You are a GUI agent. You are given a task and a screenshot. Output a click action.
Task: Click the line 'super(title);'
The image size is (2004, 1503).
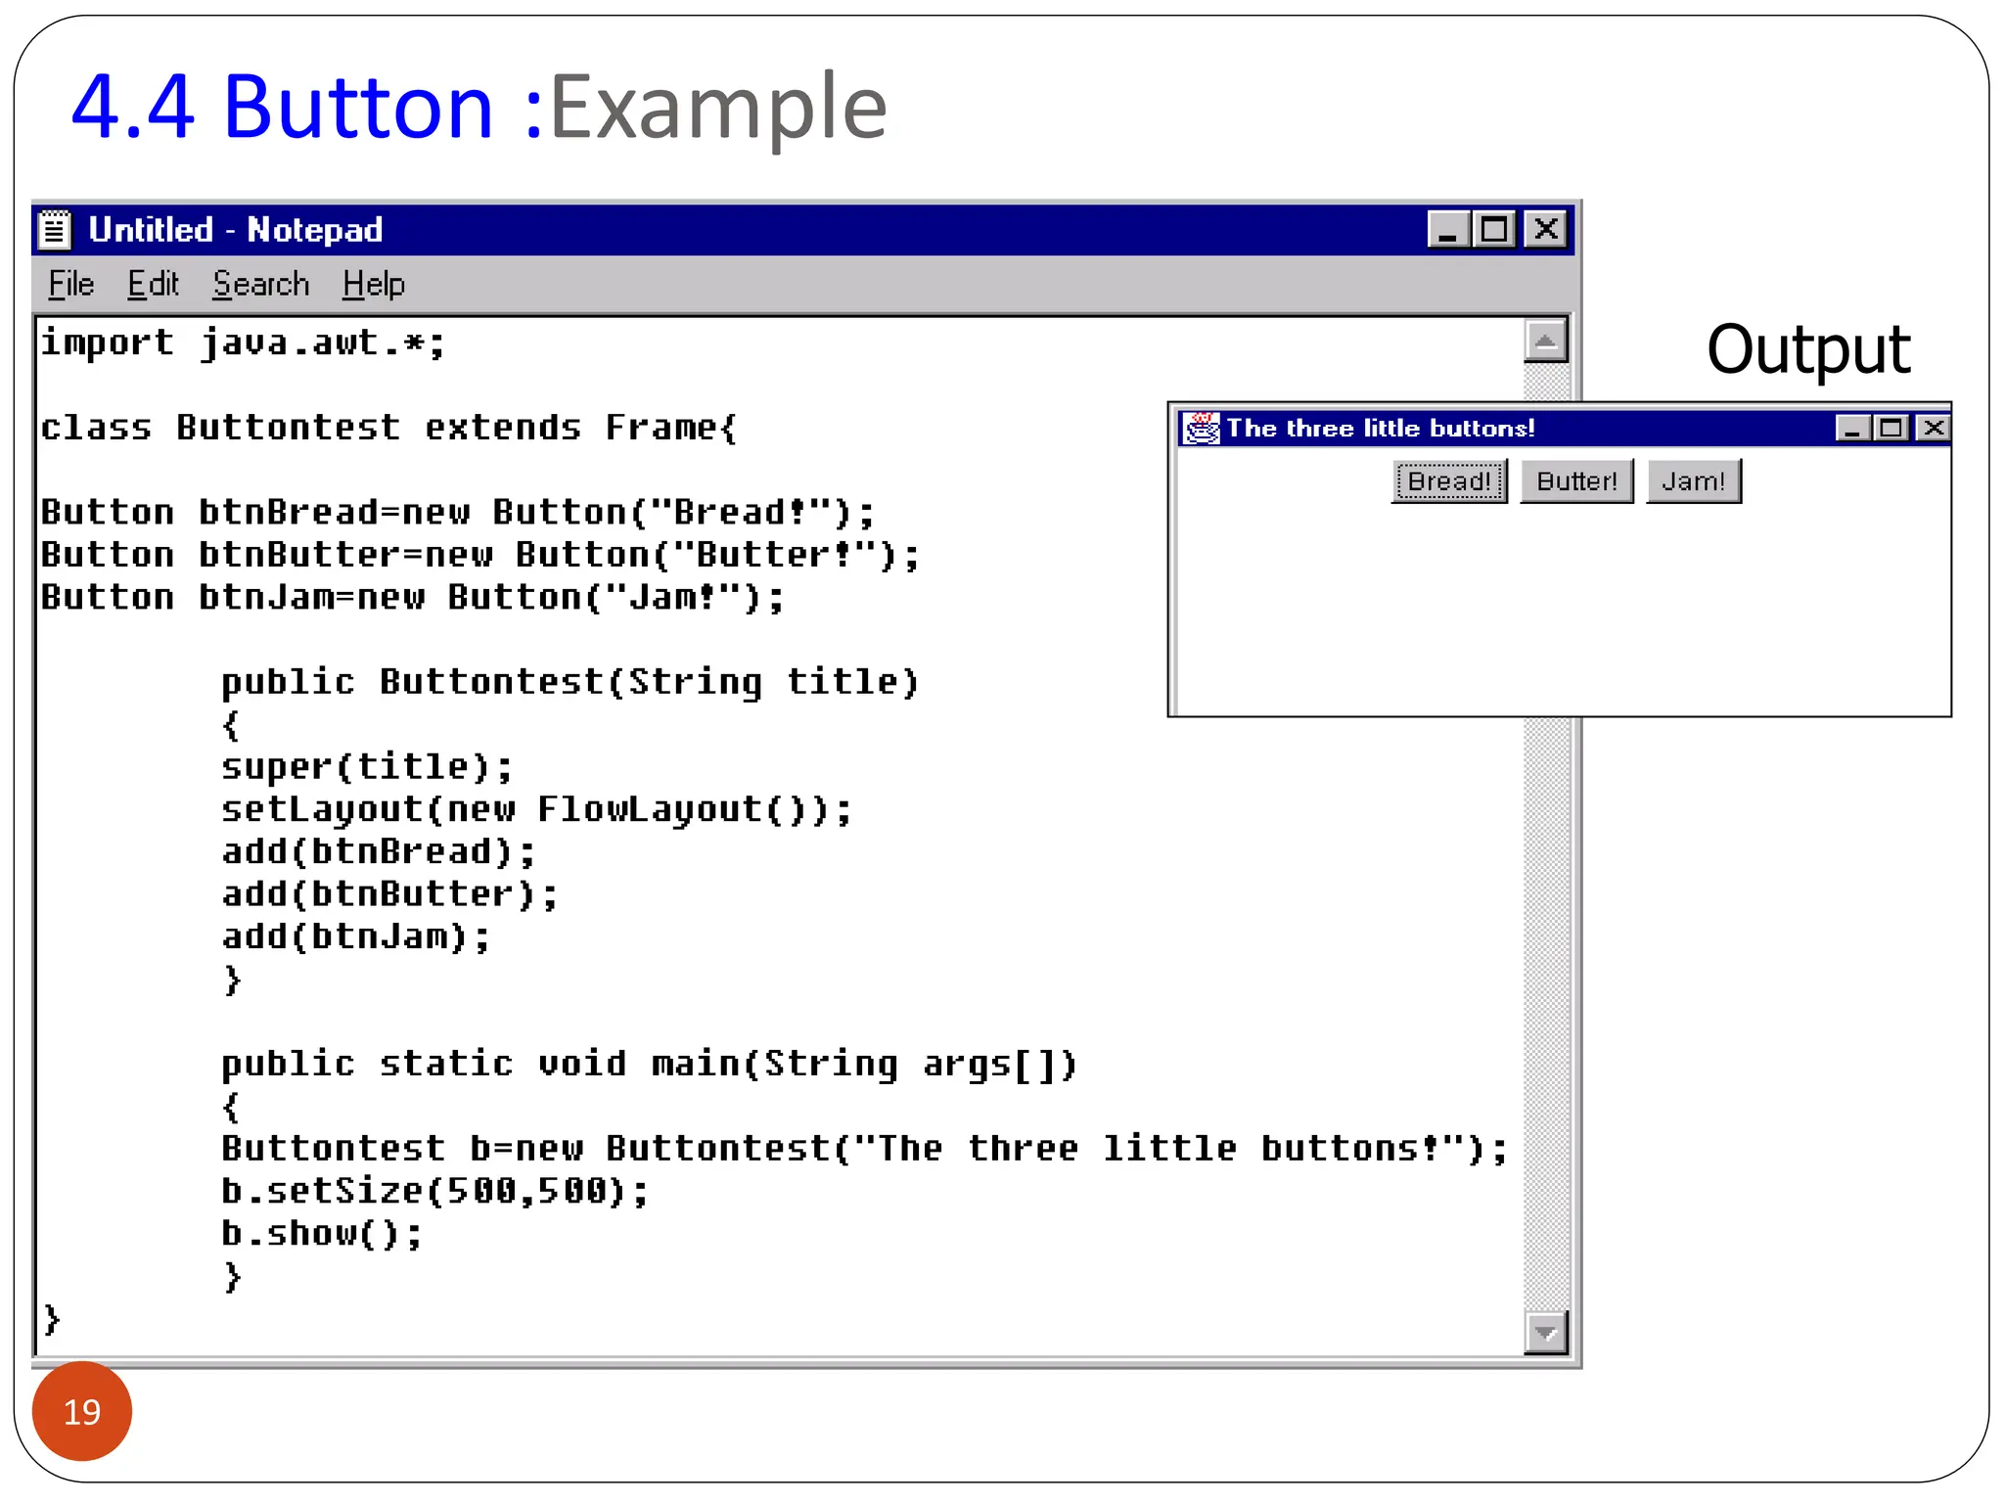coord(367,767)
